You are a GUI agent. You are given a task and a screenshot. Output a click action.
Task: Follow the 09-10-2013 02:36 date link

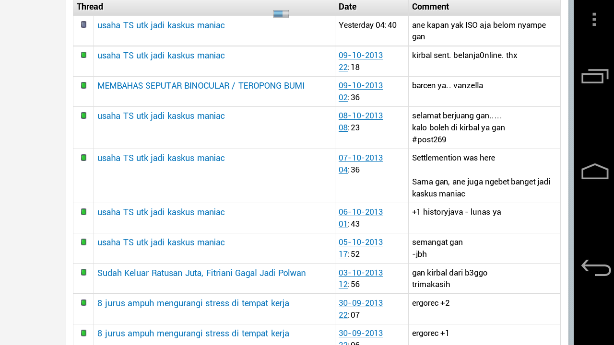click(361, 91)
